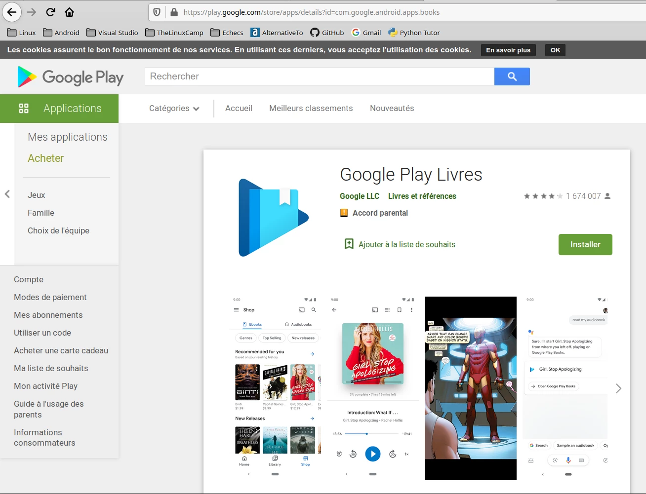The height and width of the screenshot is (494, 646).
Task: Click the En savoir plus cookie button
Action: [508, 50]
